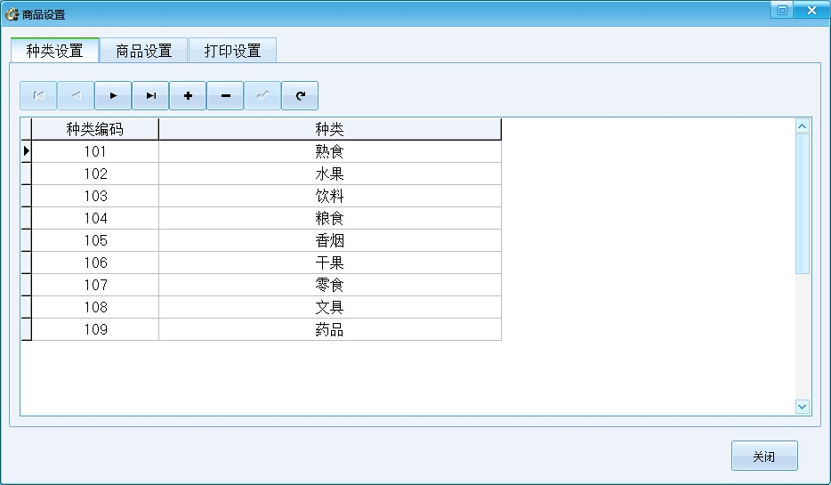
Task: Select cell with code 105
Action: pyautogui.click(x=95, y=240)
